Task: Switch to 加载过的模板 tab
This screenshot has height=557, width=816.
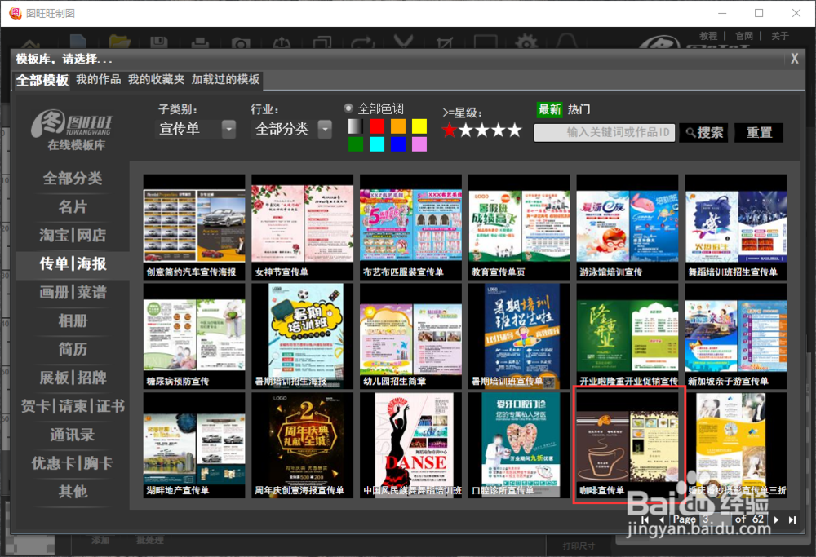Action: 225,79
